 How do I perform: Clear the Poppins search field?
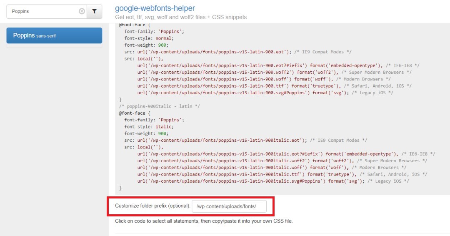[82, 11]
